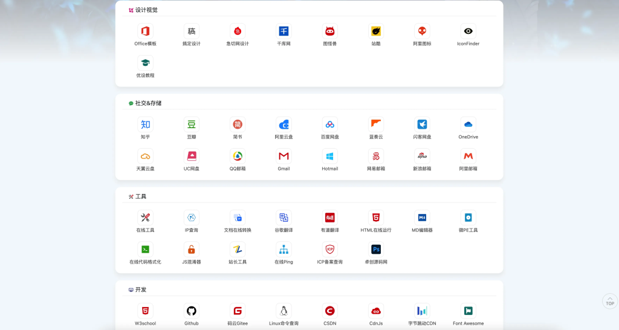Click the 网易邮箱 icon

click(x=376, y=156)
